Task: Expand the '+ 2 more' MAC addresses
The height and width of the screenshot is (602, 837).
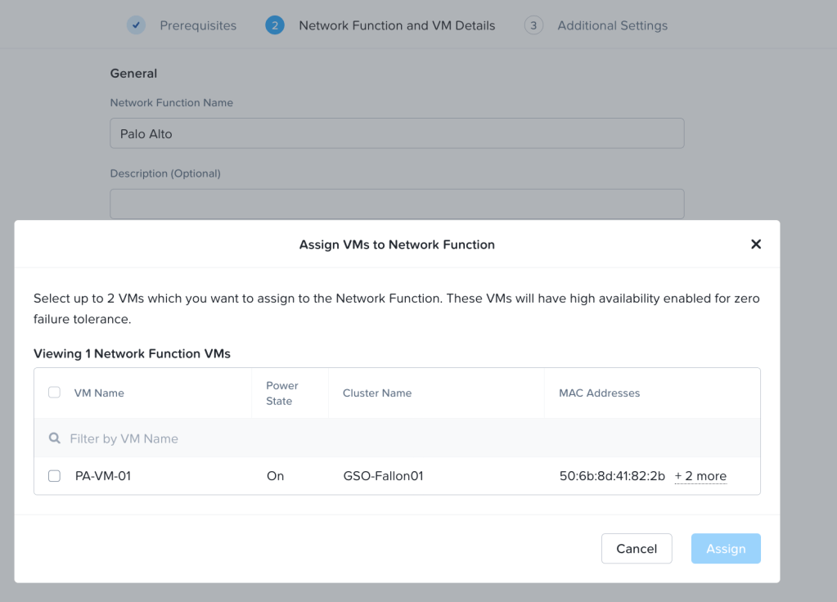Action: coord(700,476)
